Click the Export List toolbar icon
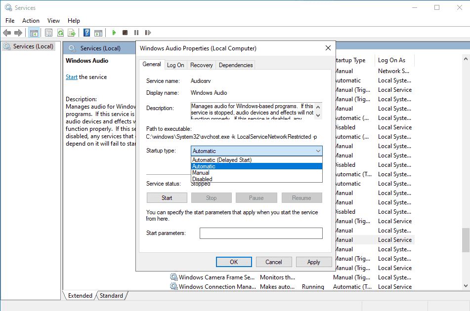This screenshot has width=470, height=311. coord(72,33)
